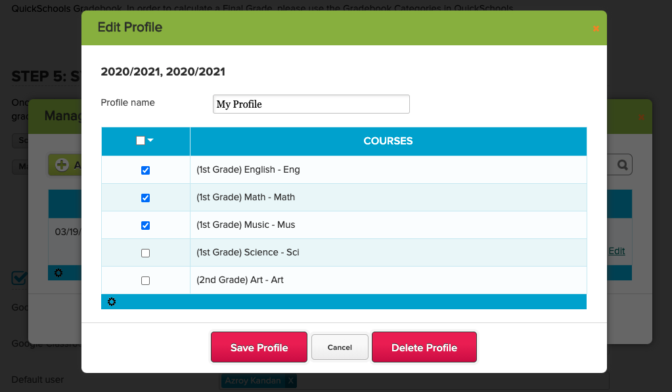Uncheck the (1st Grade) Math - Math course
The width and height of the screenshot is (672, 392).
tap(145, 198)
